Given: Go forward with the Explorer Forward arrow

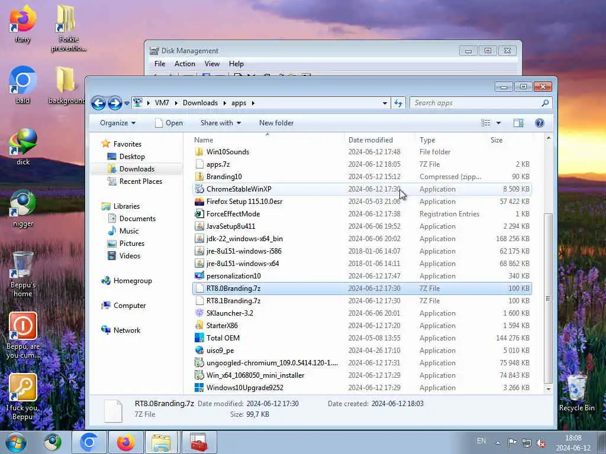Looking at the screenshot, I should pos(114,103).
